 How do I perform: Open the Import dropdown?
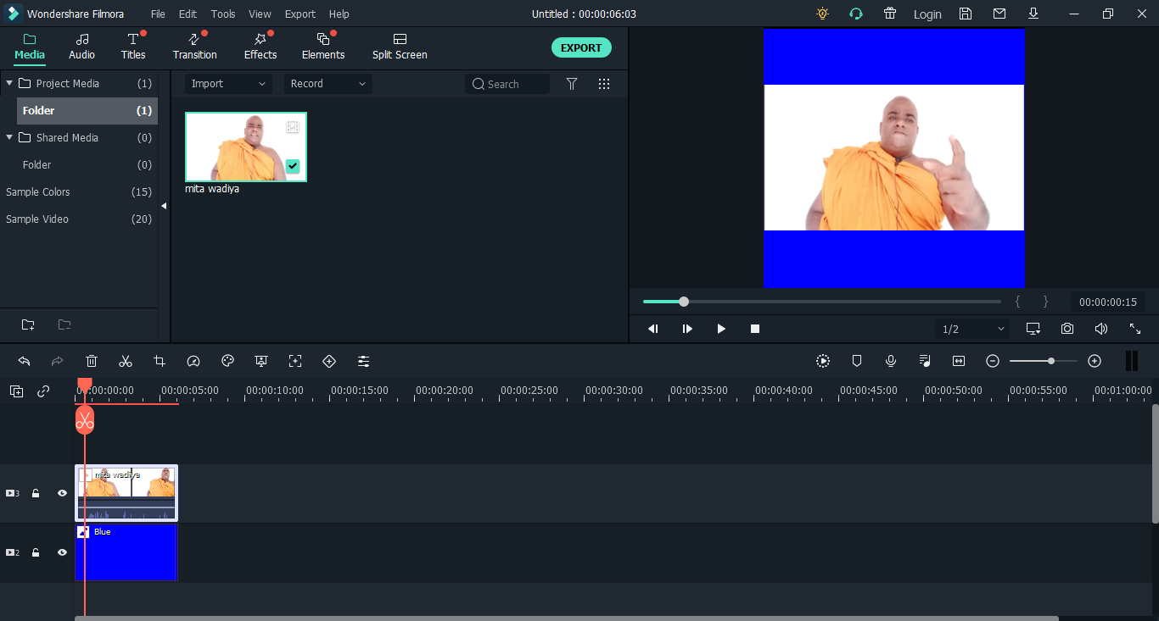point(228,84)
